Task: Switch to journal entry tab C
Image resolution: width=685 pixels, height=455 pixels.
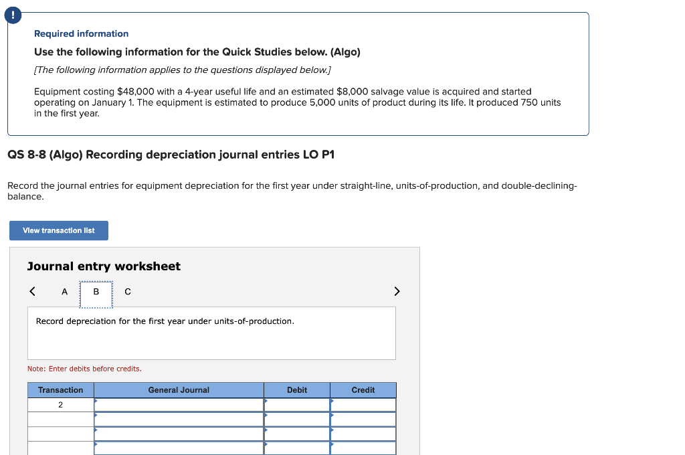Action: (127, 292)
